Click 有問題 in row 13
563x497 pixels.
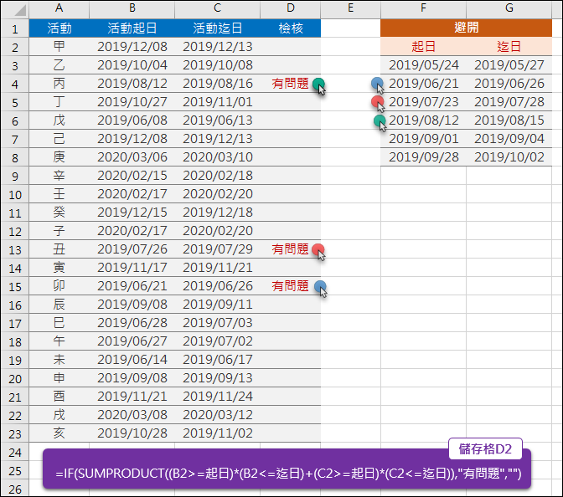click(x=290, y=249)
